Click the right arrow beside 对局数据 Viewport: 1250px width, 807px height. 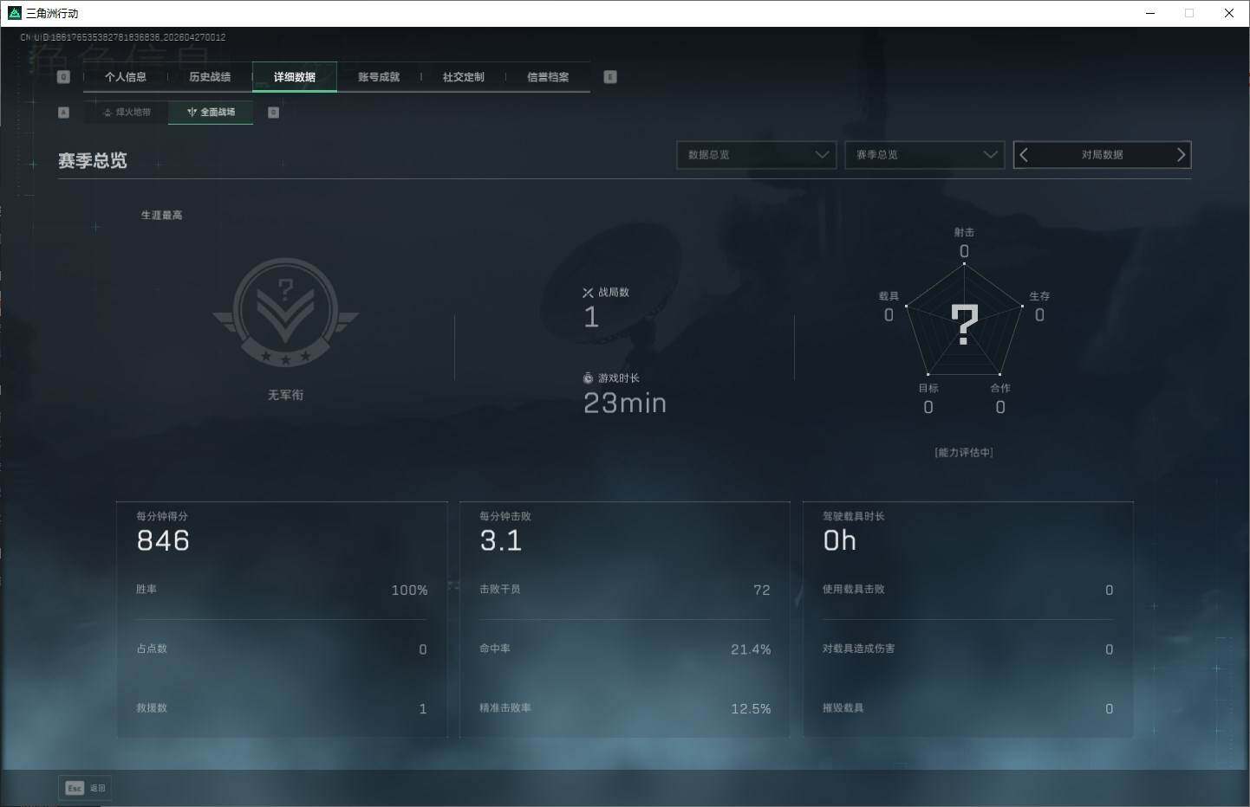[1180, 155]
